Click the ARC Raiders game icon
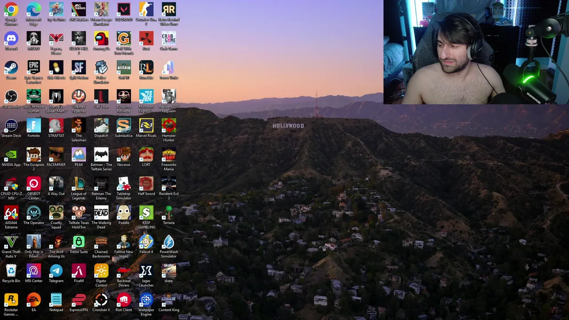This screenshot has width=569, height=320. (79, 12)
